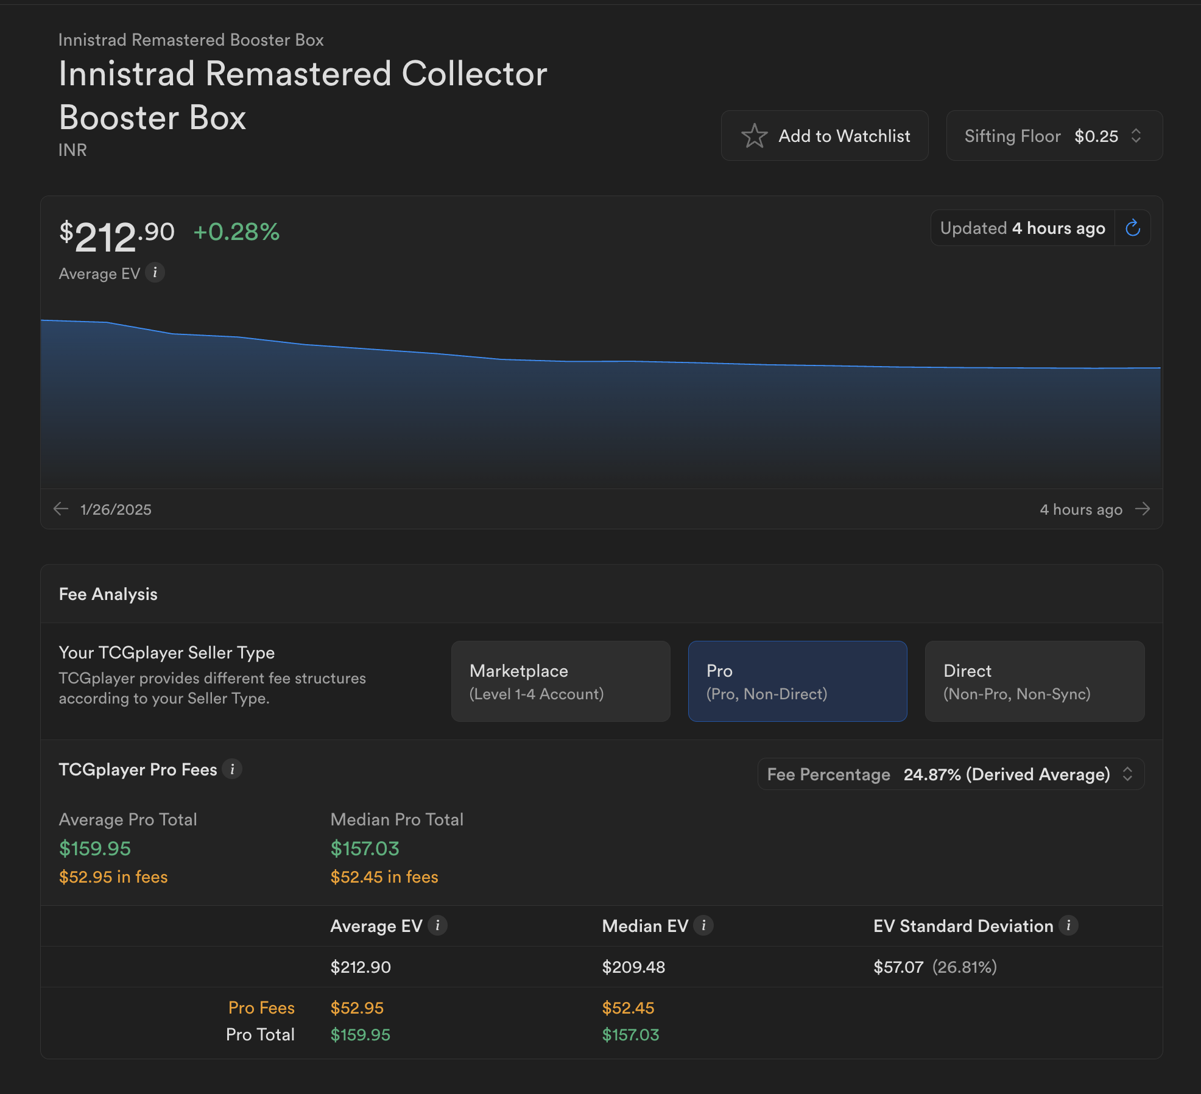
Task: Click the info icon beside Median EV
Action: click(x=703, y=926)
